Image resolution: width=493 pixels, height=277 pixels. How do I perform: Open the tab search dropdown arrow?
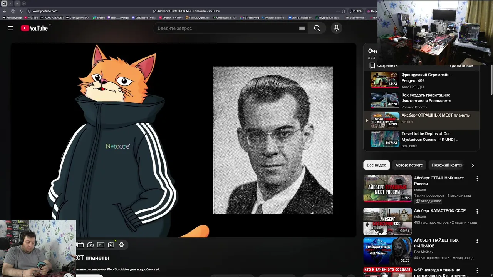tap(10, 3)
